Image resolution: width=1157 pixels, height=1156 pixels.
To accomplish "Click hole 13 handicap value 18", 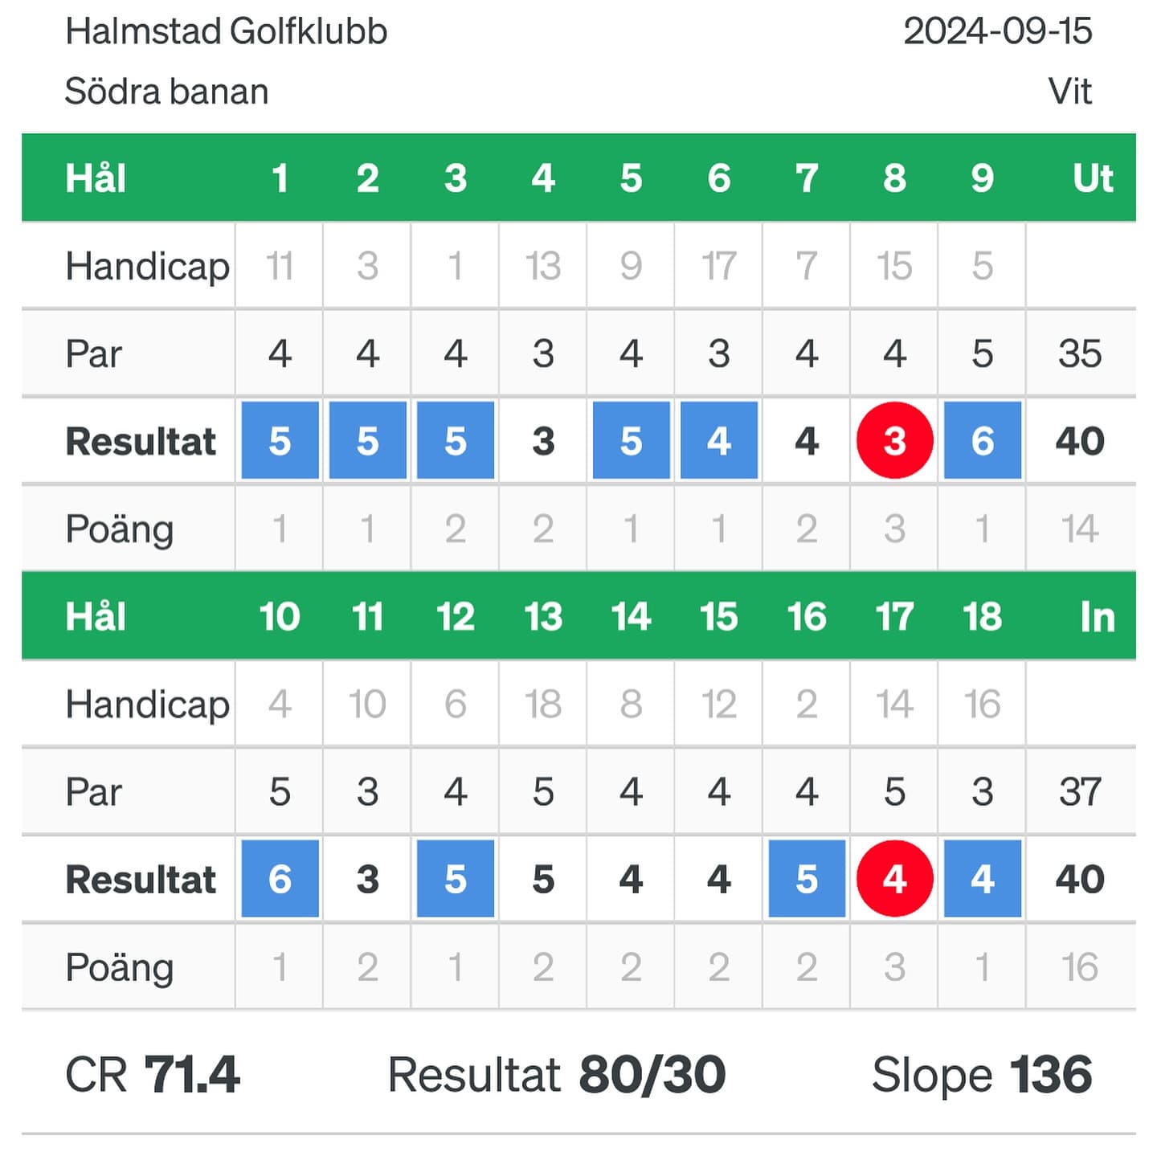I will pos(543,705).
